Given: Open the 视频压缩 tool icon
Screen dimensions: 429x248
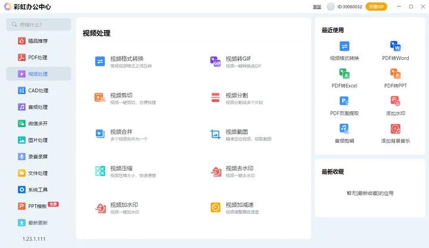Looking at the screenshot, I should [x=100, y=171].
